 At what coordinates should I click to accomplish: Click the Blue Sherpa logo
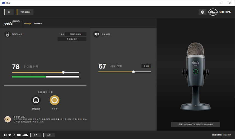click(220, 12)
